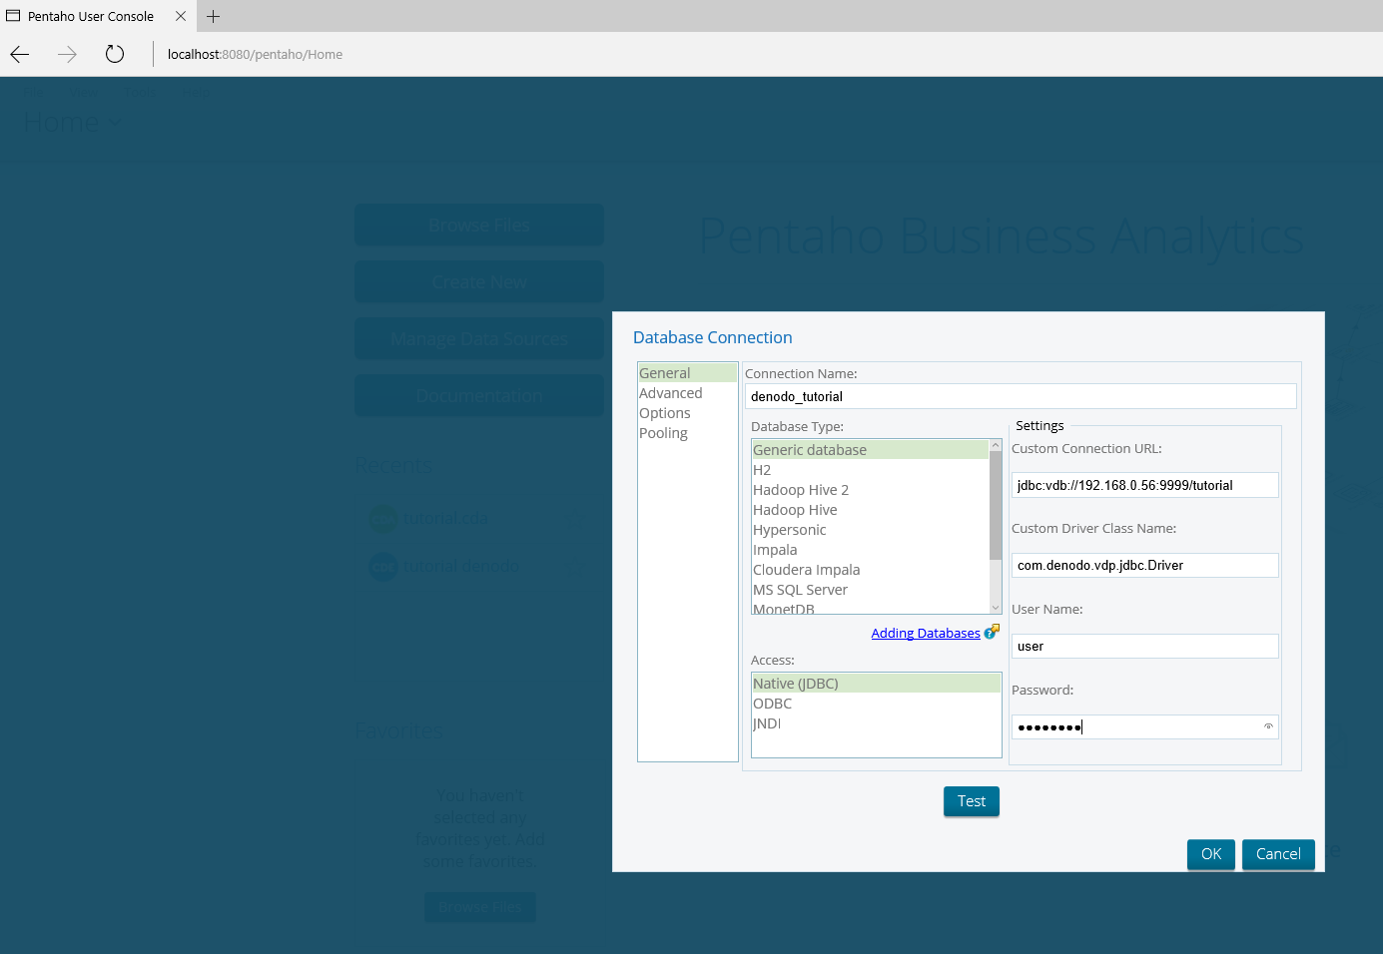Click the Custom Connection URL field
The width and height of the screenshot is (1383, 954).
click(x=1144, y=485)
